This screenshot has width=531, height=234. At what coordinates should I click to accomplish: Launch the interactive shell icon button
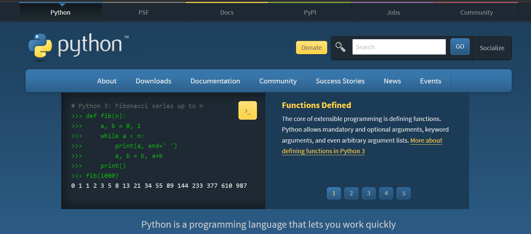pos(247,110)
